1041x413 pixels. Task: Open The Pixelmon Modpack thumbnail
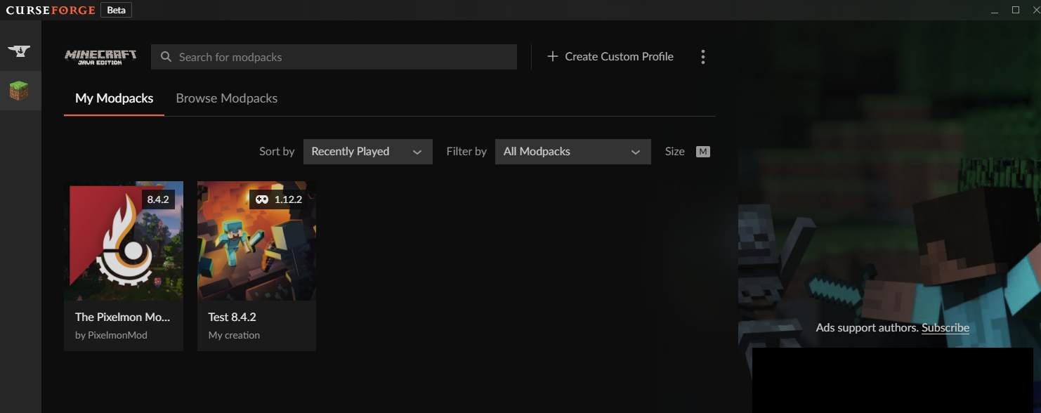124,241
